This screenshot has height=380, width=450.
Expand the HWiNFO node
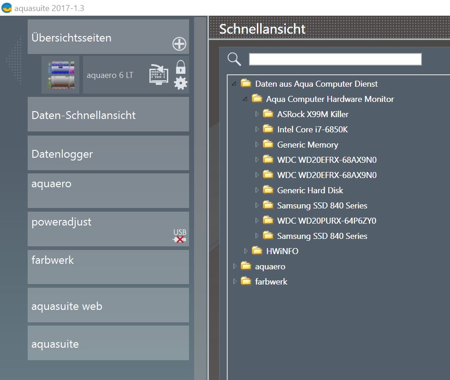[x=246, y=251]
